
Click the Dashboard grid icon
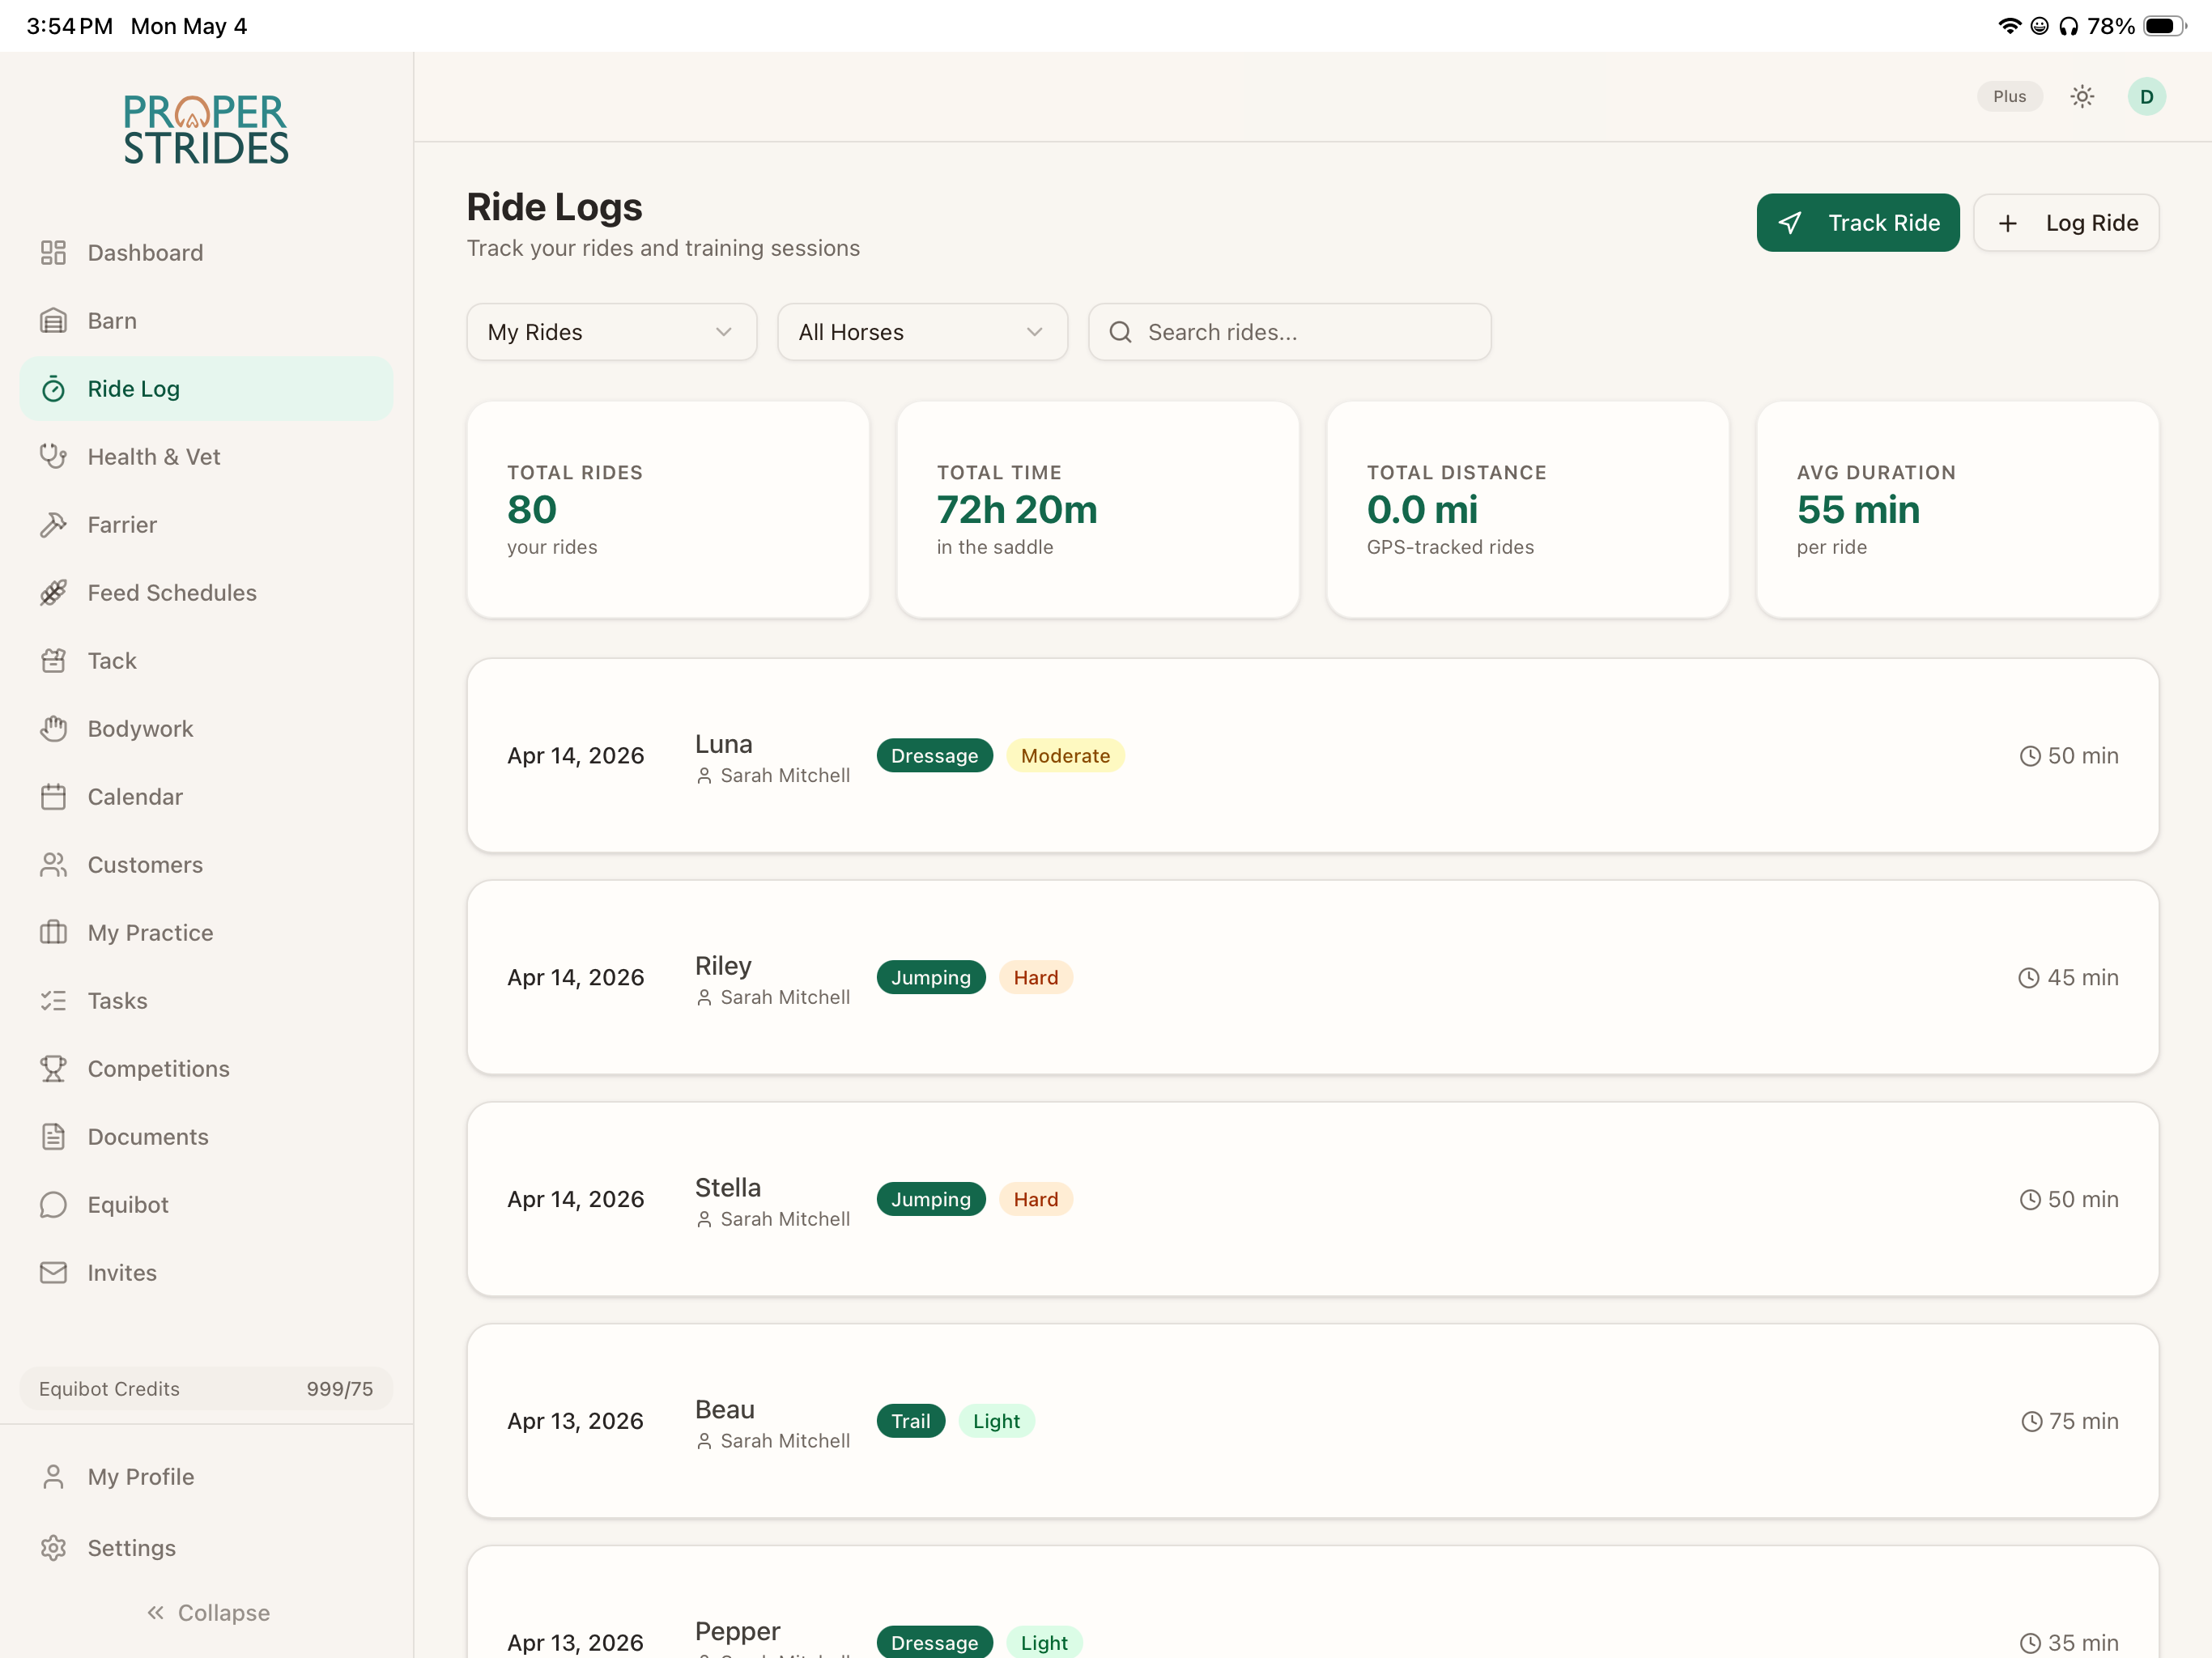click(53, 252)
